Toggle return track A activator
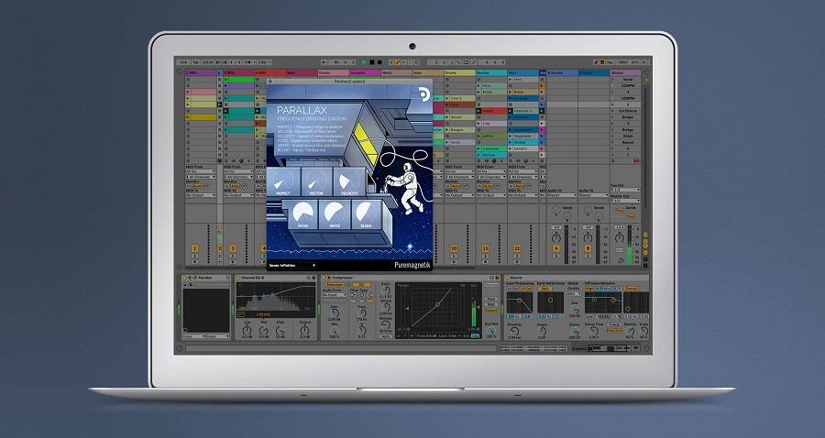This screenshot has height=438, width=825. click(x=555, y=248)
